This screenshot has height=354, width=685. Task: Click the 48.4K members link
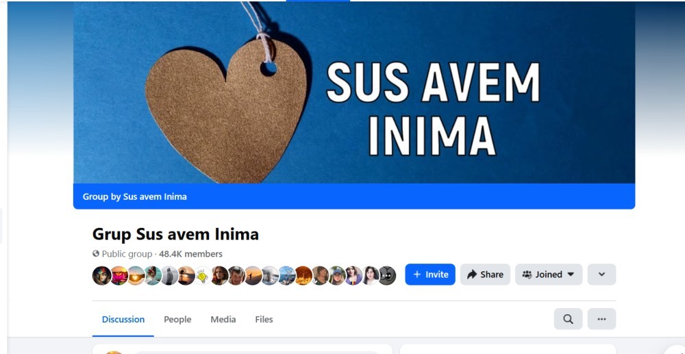pyautogui.click(x=190, y=254)
